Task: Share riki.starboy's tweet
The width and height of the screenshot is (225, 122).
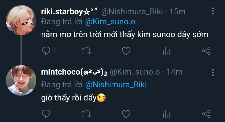Action: pos(206,51)
